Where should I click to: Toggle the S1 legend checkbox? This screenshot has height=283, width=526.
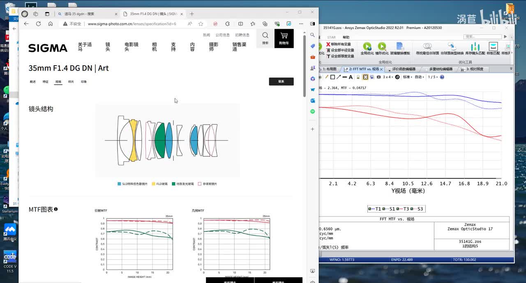[384, 209]
